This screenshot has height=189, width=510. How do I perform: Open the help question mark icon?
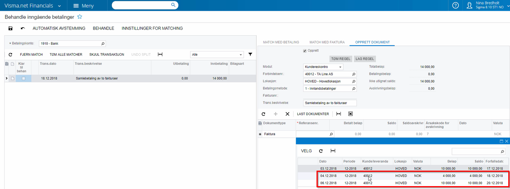coord(455,5)
